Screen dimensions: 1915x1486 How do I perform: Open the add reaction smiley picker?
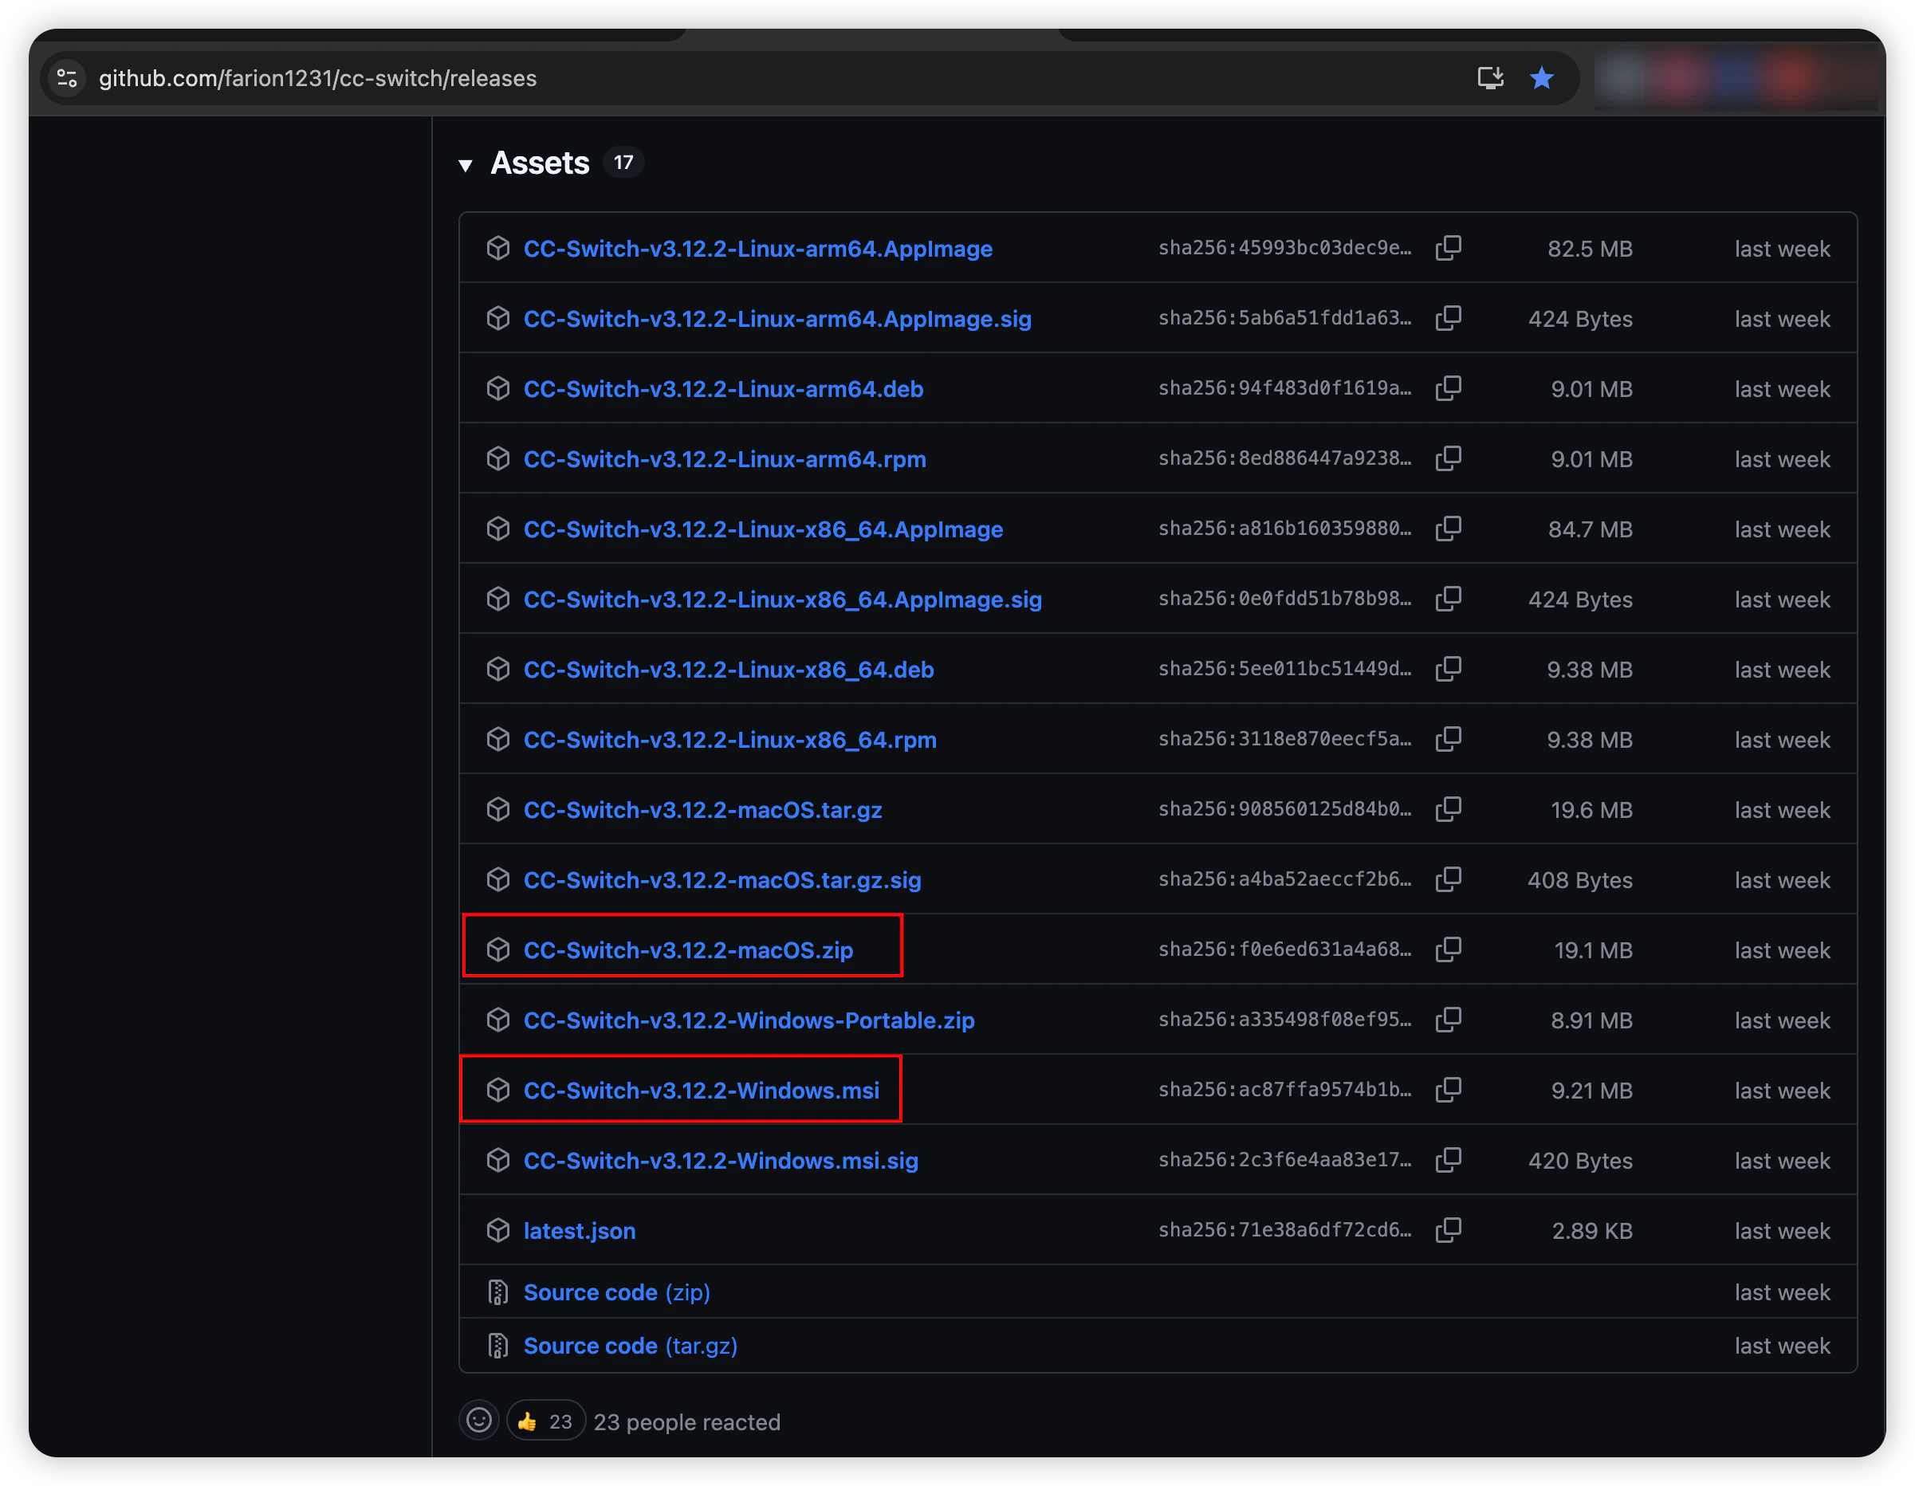pos(478,1421)
